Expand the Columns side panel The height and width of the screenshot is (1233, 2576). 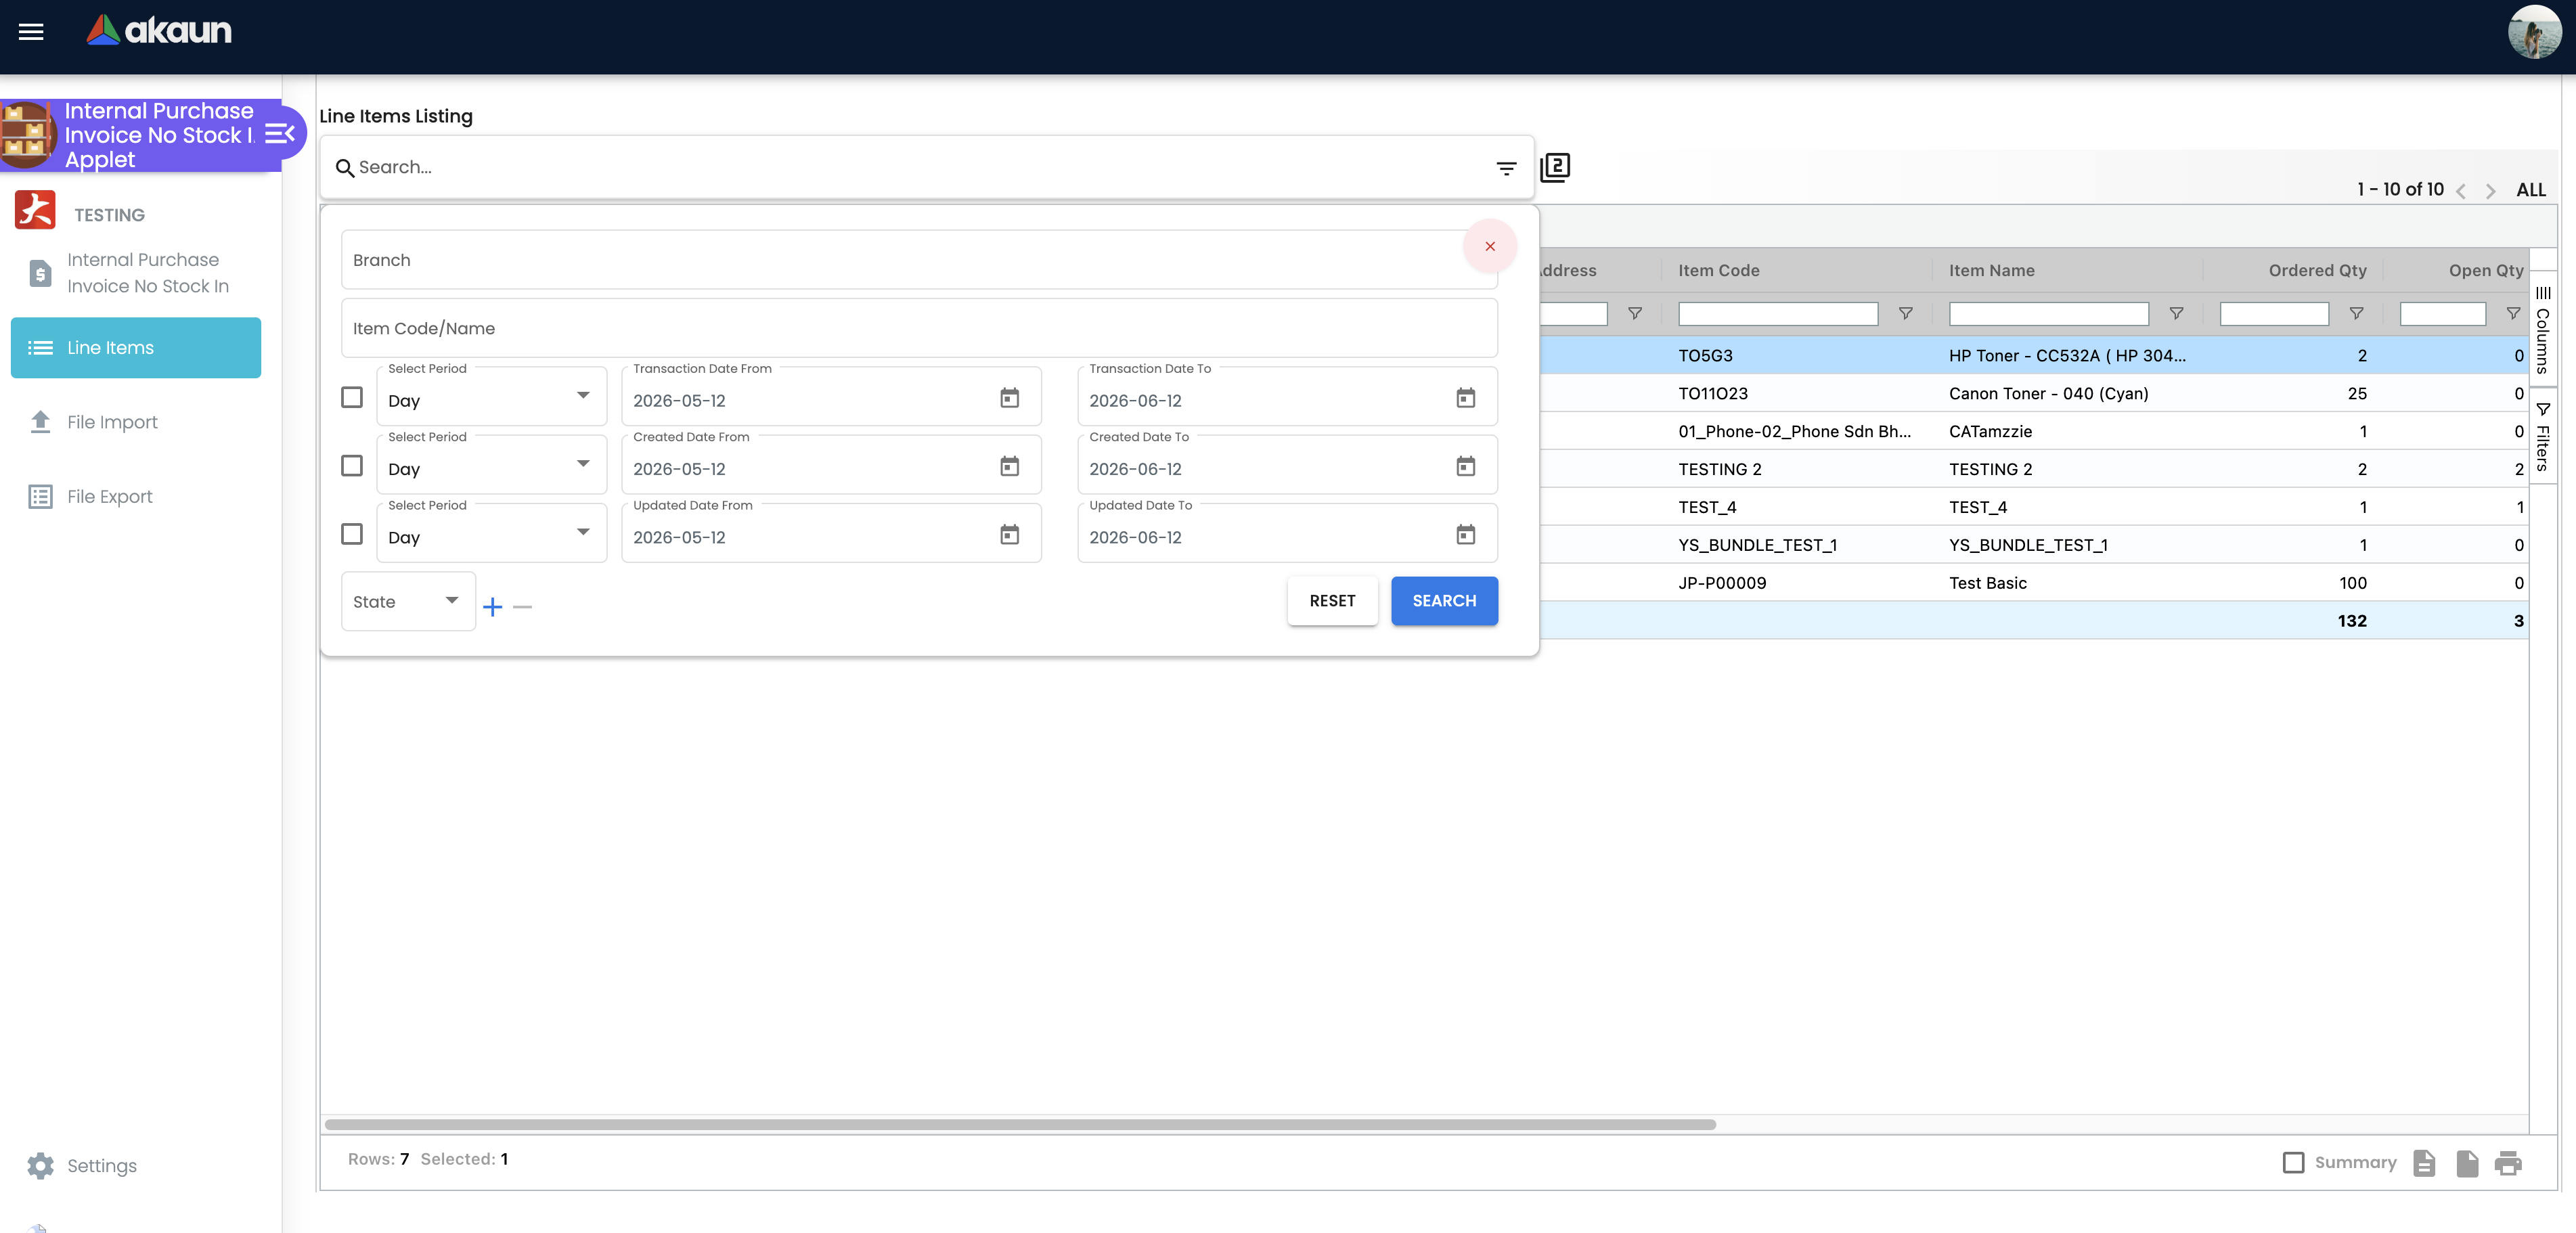click(2543, 329)
